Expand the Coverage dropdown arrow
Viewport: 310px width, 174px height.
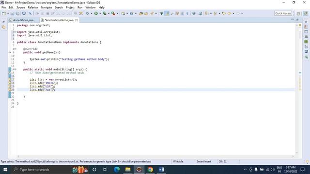108,14
